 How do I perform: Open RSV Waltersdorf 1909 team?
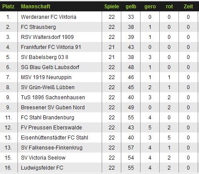click(47, 37)
